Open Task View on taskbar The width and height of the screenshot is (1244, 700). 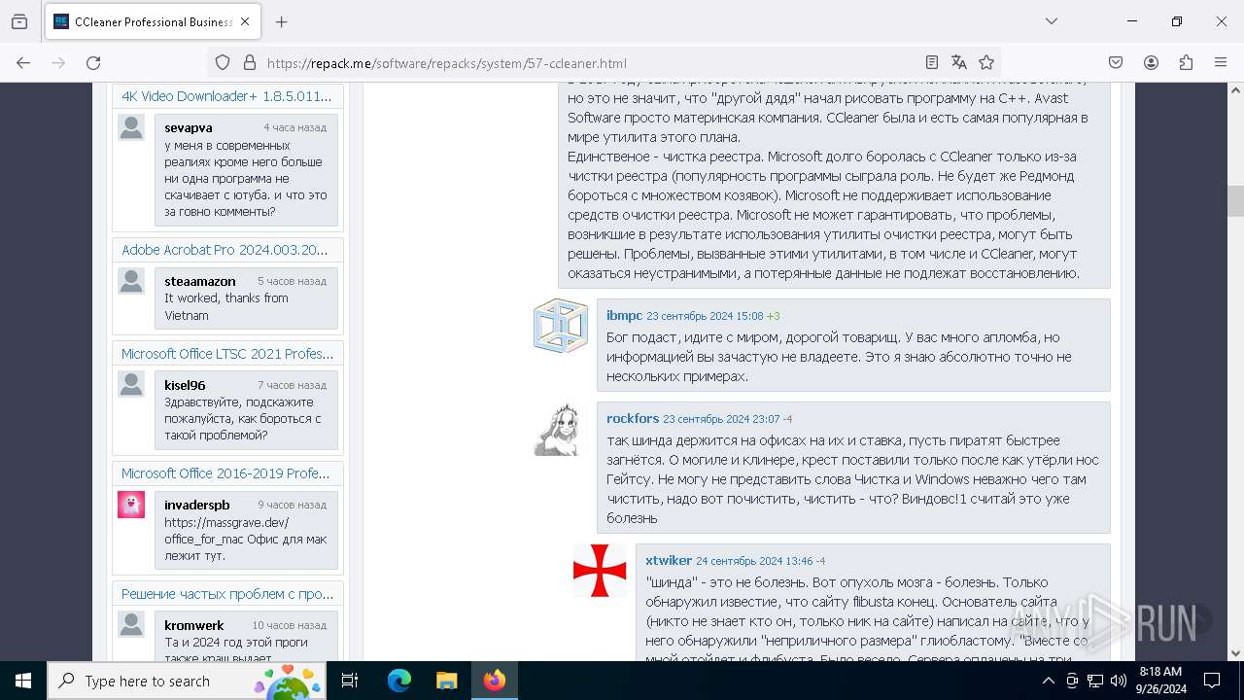350,681
